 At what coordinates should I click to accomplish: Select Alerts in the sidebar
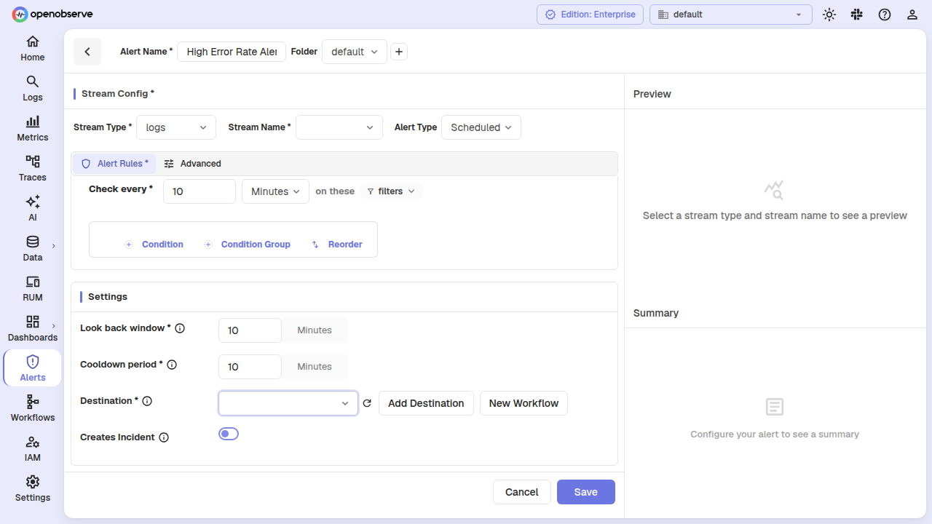click(32, 368)
